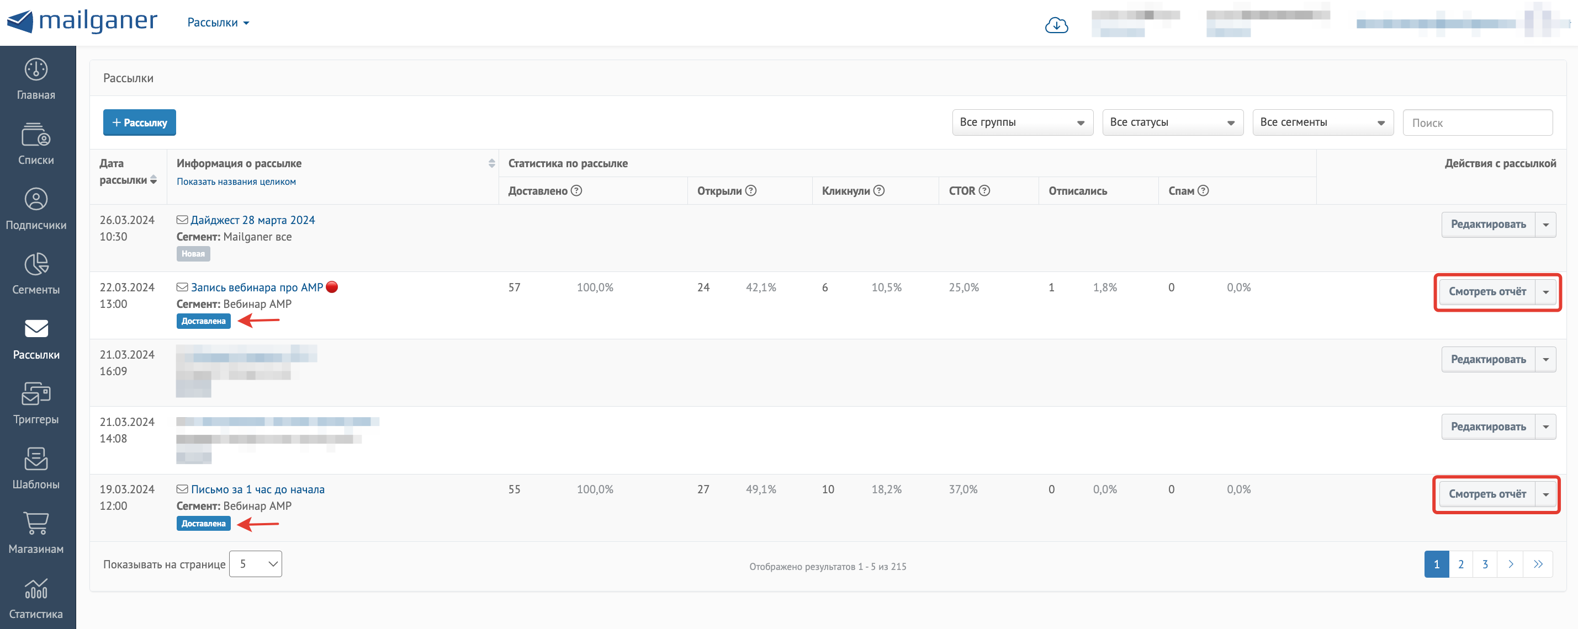The height and width of the screenshot is (629, 1578).
Task: Click next page chevron in pagination
Action: coord(1510,564)
